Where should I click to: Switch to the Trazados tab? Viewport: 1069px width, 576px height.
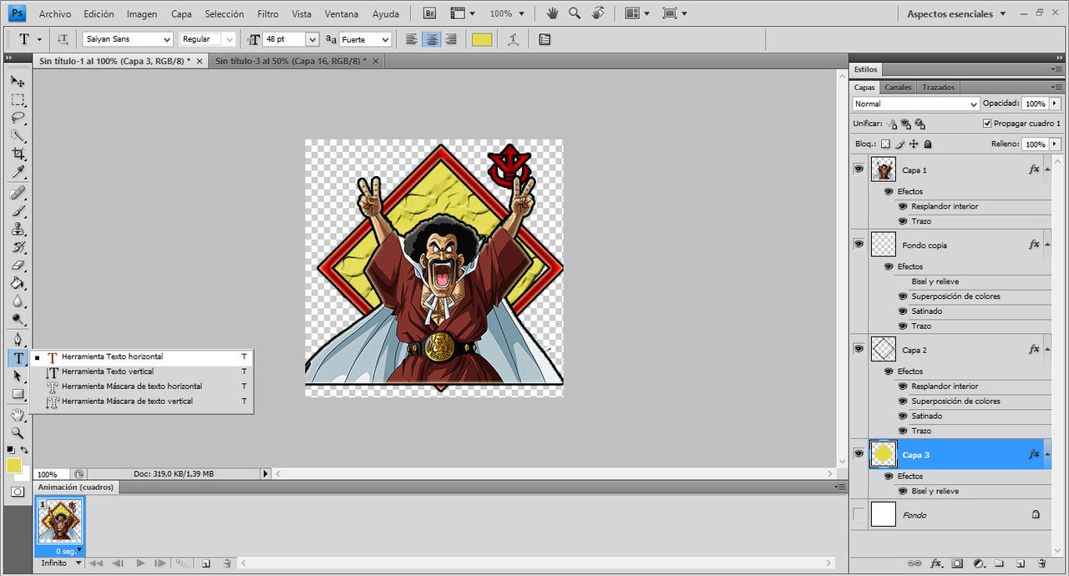[938, 87]
